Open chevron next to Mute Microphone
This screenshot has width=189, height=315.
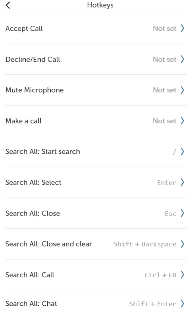pyautogui.click(x=182, y=90)
